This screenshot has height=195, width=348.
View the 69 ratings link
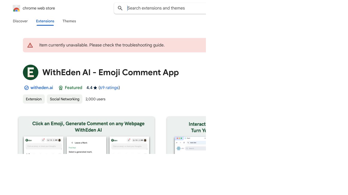(109, 88)
